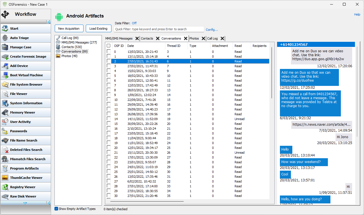Click the Workflow USB logo icon
The image size is (364, 215).
coord(5,14)
